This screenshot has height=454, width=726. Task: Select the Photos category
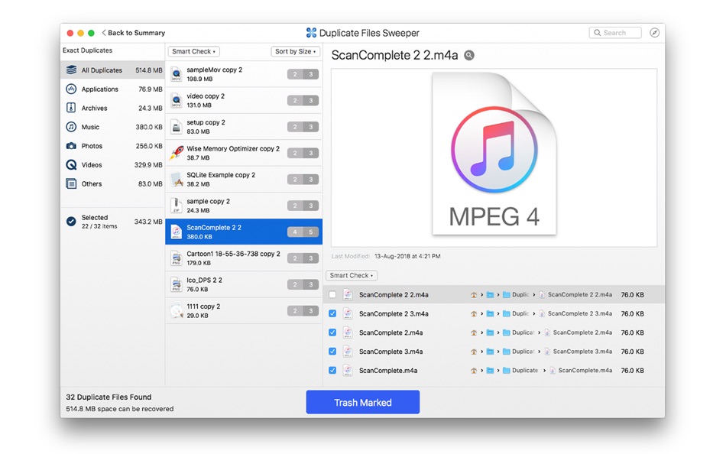(113, 146)
